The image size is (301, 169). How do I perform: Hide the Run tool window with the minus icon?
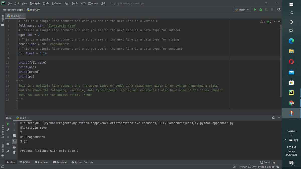pyautogui.click(x=279, y=118)
